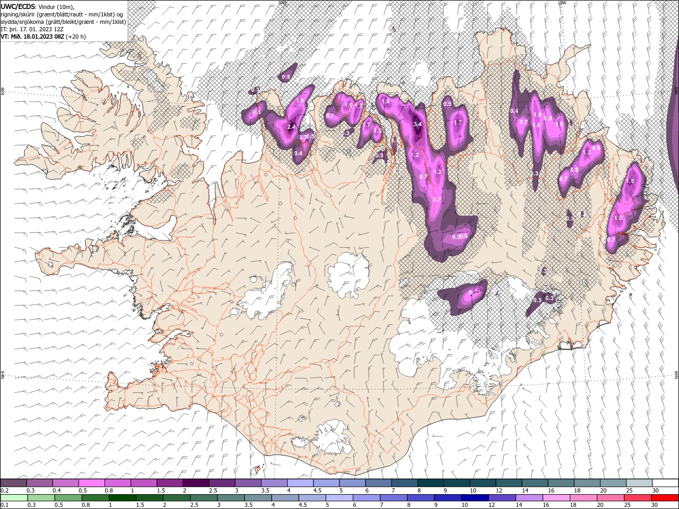Click the white snow-scale swatch labeled 30
The height and width of the screenshot is (509, 679).
[x=664, y=483]
